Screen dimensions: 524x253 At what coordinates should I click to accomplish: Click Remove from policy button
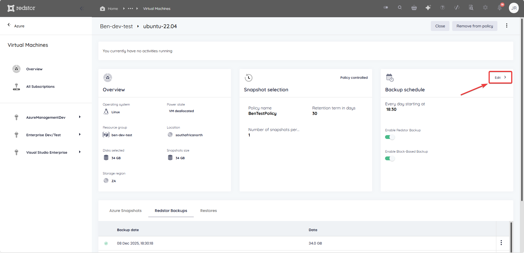click(x=475, y=26)
